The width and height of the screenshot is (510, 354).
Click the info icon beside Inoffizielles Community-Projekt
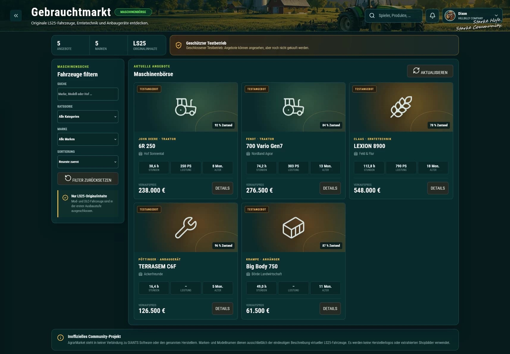(x=60, y=338)
